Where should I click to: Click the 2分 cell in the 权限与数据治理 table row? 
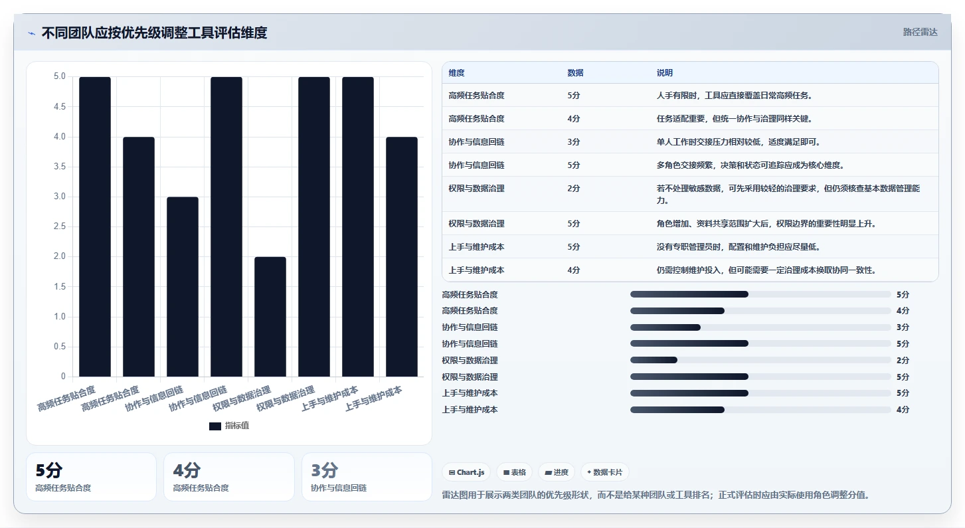pyautogui.click(x=574, y=189)
